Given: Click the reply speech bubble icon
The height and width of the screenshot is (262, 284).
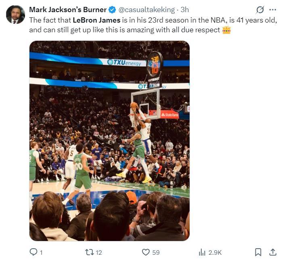Looking at the screenshot, I should (33, 252).
